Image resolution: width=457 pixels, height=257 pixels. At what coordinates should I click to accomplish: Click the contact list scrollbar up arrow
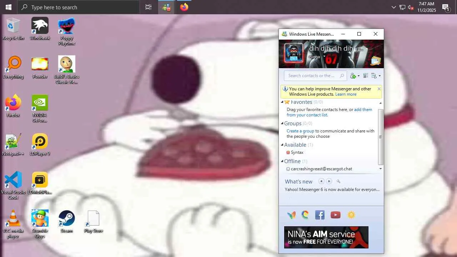coord(381,103)
